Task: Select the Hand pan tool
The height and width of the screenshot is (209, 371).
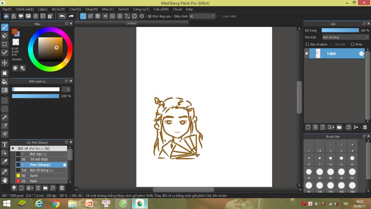Action: [x=4, y=180]
